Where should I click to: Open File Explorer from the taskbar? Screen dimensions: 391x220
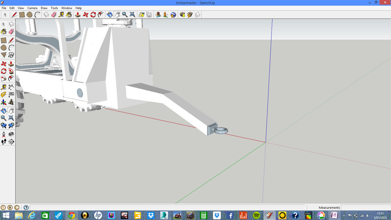click(x=19, y=215)
